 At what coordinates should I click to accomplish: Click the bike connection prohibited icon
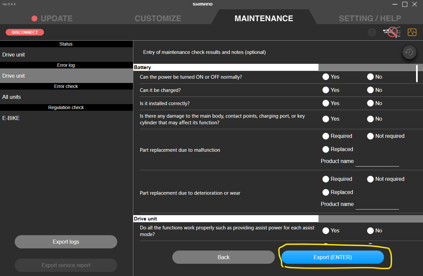tap(392, 32)
